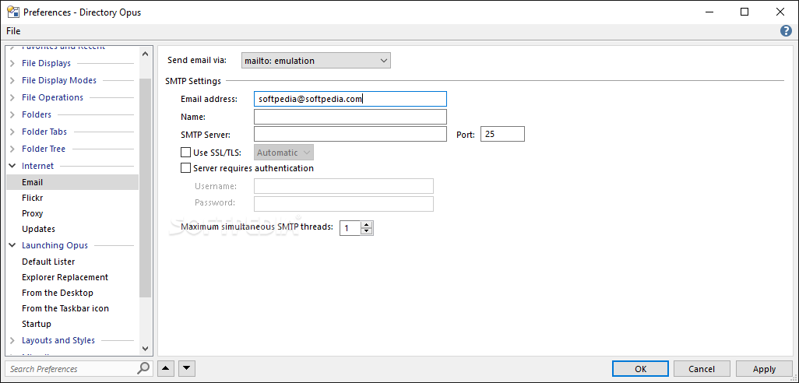
Task: Expand the Layouts and Styles category
Action: pyautogui.click(x=12, y=341)
